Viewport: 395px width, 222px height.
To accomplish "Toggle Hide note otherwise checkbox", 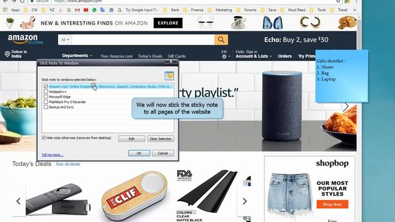I will [44, 138].
